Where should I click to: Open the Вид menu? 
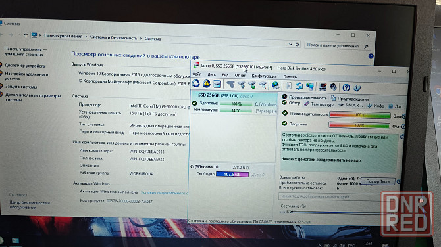[225, 75]
